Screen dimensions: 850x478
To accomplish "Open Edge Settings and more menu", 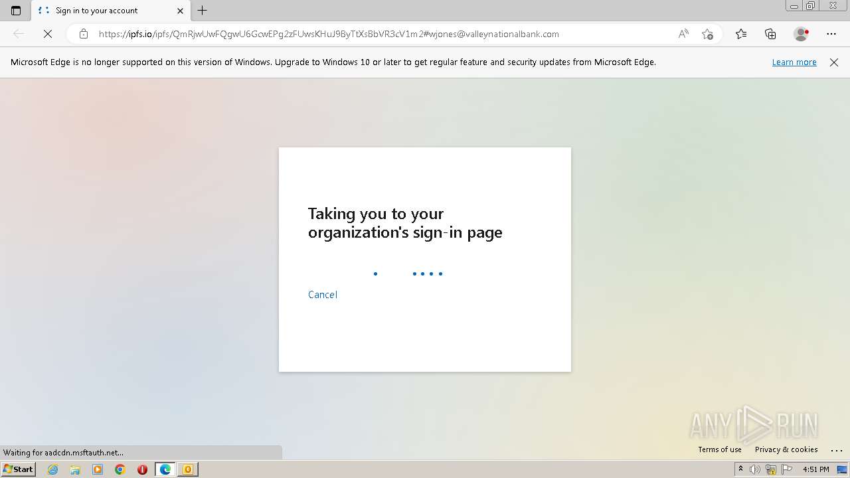I will (831, 34).
